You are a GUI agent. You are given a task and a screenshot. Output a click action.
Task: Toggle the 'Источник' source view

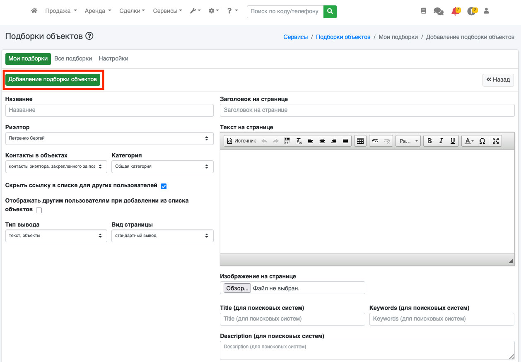pyautogui.click(x=241, y=141)
